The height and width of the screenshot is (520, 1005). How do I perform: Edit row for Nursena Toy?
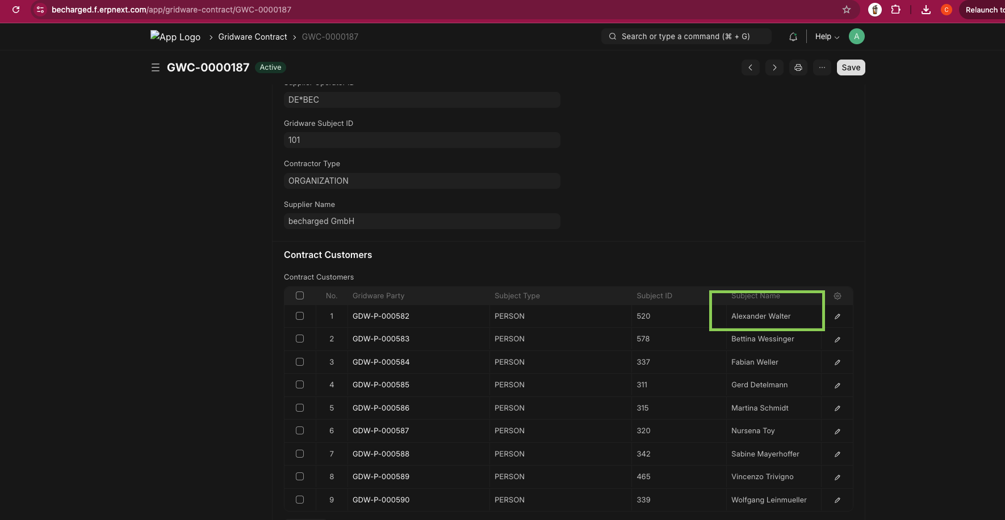(838, 432)
